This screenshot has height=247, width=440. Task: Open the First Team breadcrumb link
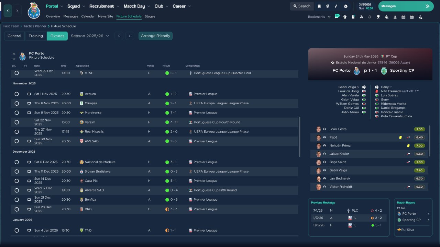click(11, 26)
